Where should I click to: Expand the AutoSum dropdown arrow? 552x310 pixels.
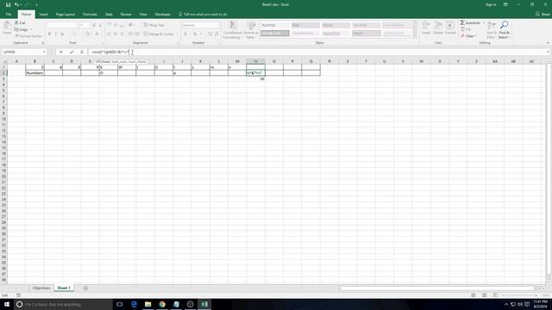[483, 23]
